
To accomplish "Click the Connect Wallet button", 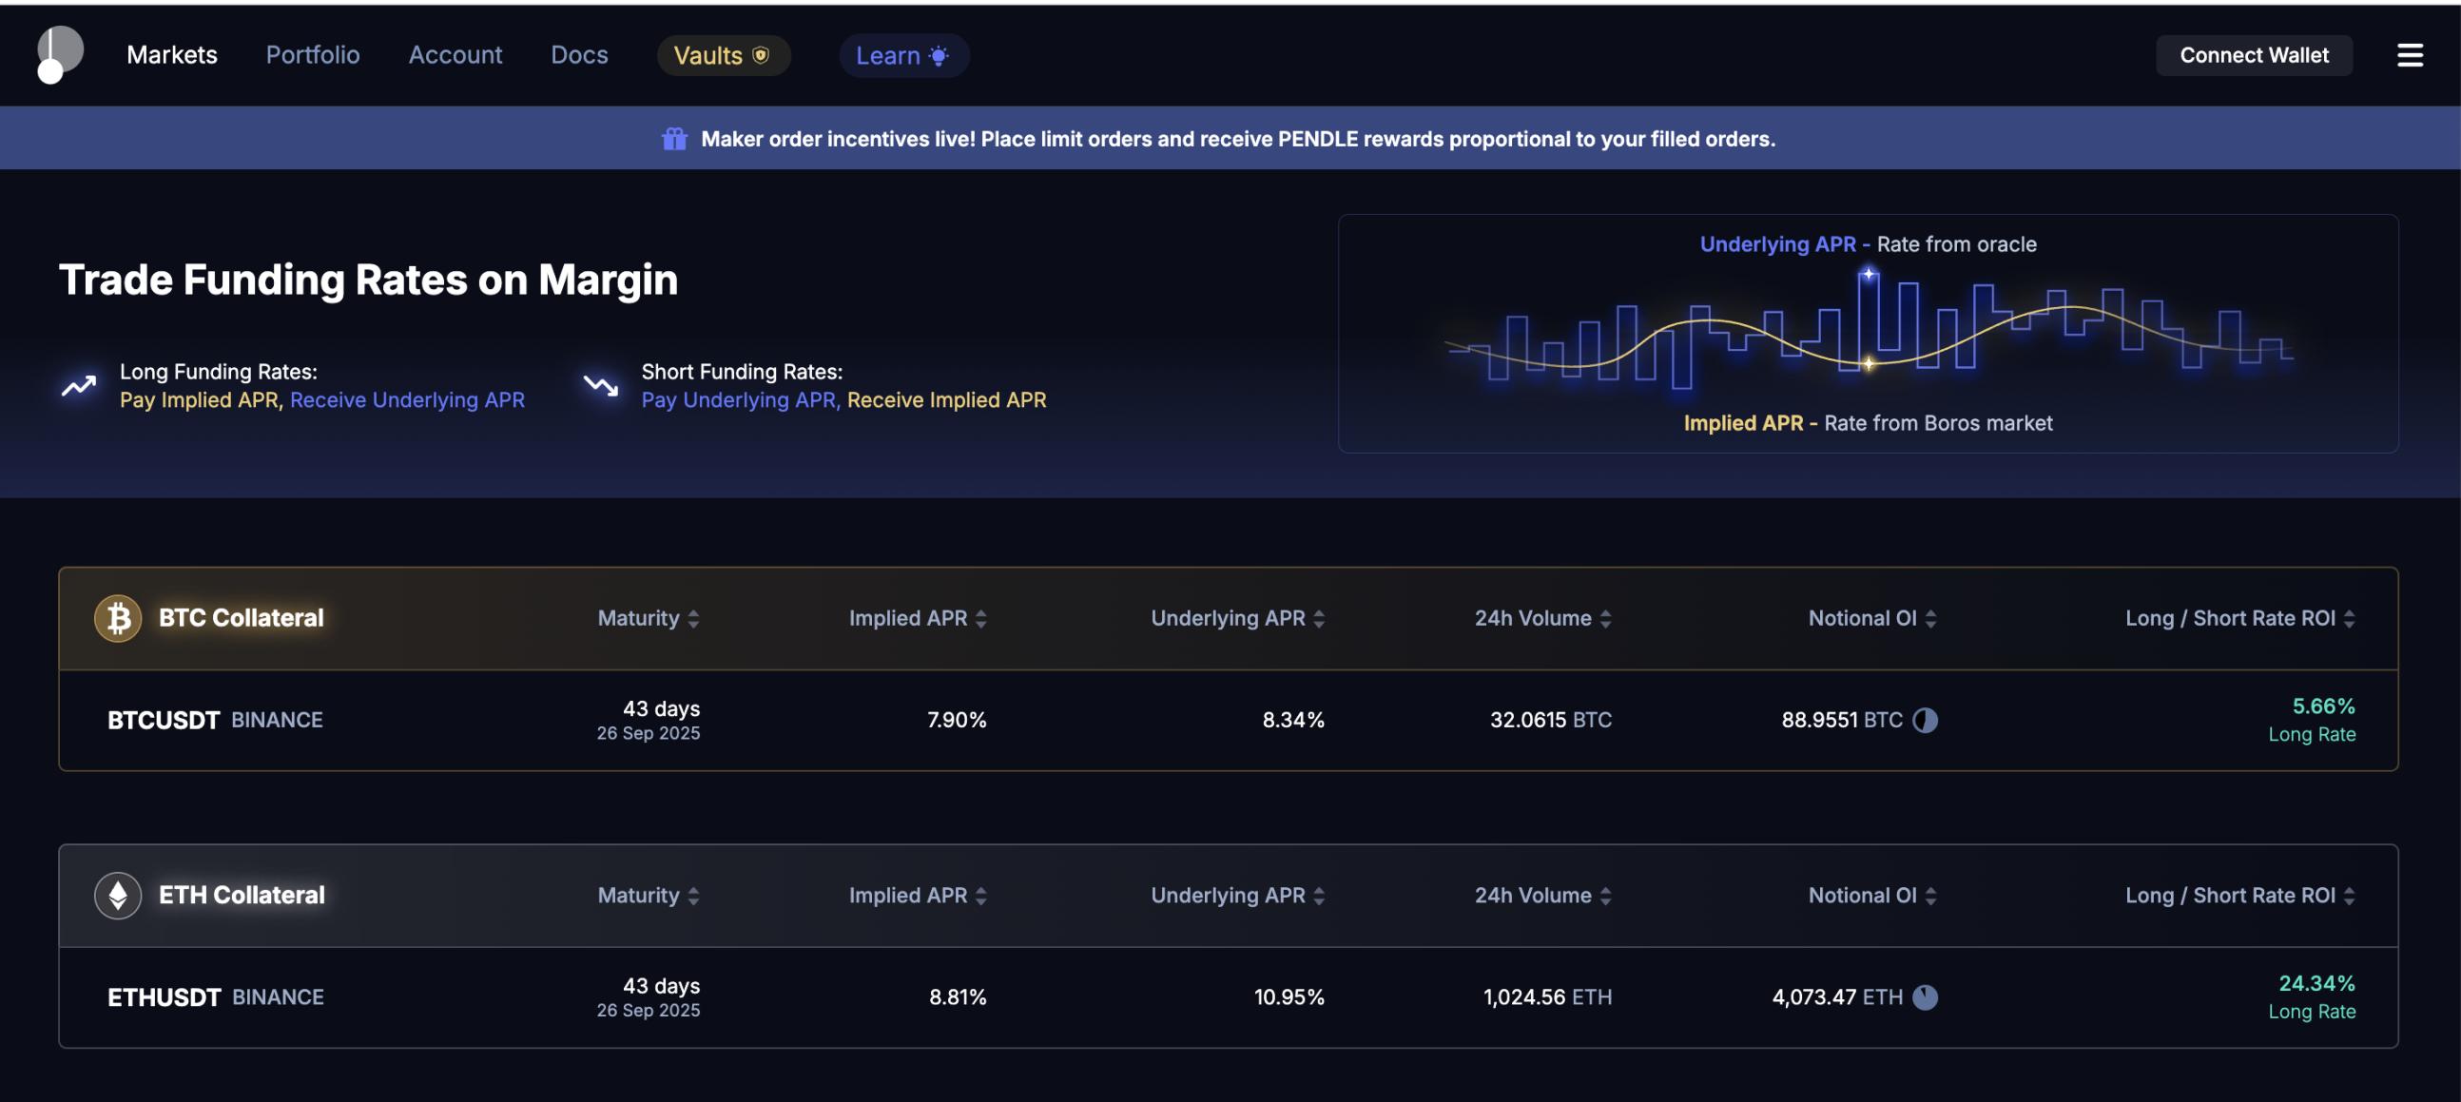I will (x=2253, y=55).
